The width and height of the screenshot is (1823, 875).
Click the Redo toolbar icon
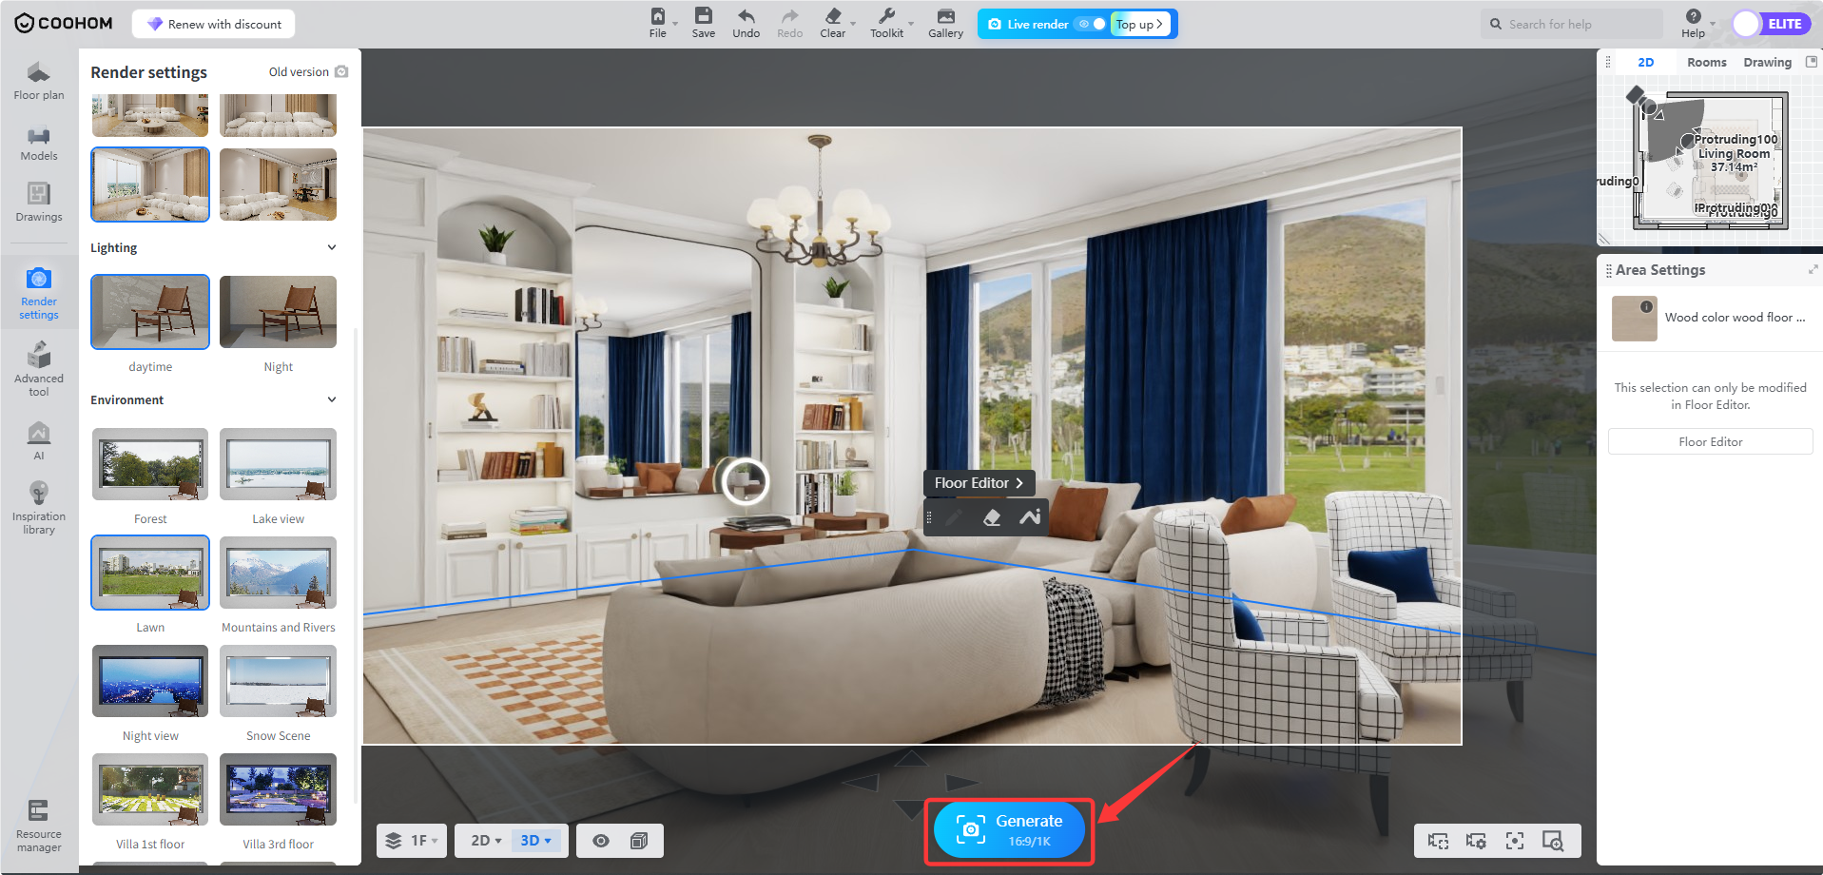pos(790,16)
